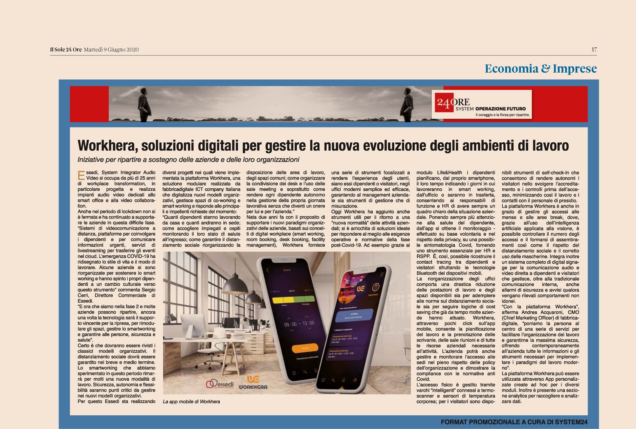Click the date 'Martedì 9 Giugno 2020'

click(x=111, y=50)
